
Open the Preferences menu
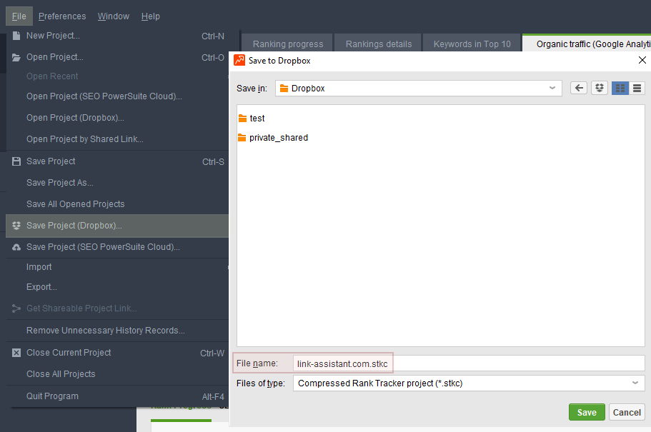[62, 16]
